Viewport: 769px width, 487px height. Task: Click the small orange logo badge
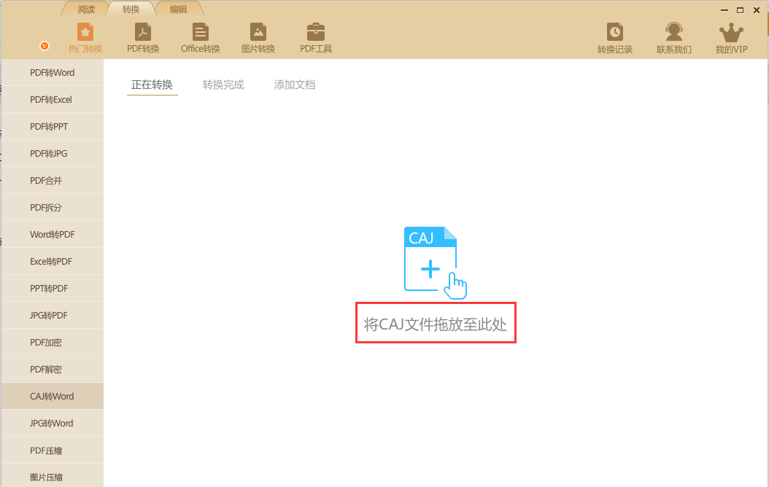click(x=44, y=46)
